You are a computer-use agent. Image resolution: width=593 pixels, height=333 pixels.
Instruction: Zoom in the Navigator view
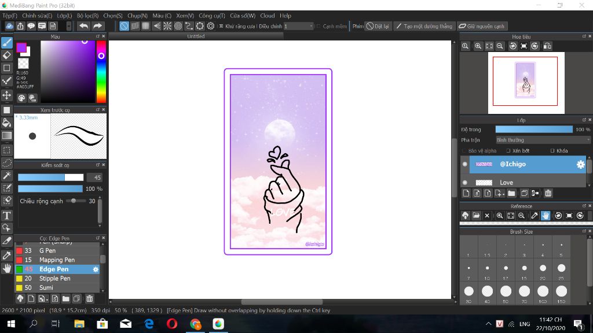478,46
